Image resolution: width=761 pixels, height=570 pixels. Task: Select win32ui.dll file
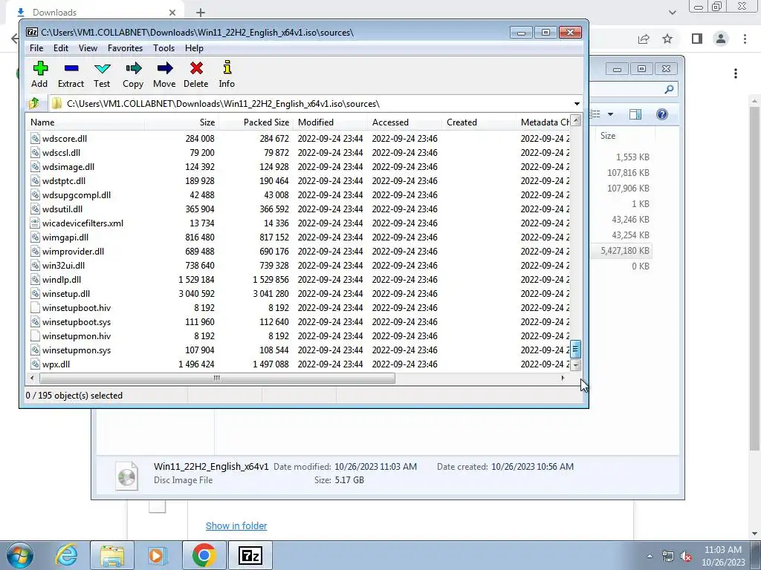coord(63,265)
